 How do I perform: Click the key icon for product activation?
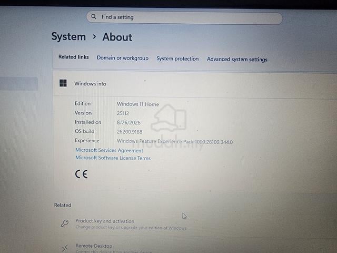click(x=64, y=223)
